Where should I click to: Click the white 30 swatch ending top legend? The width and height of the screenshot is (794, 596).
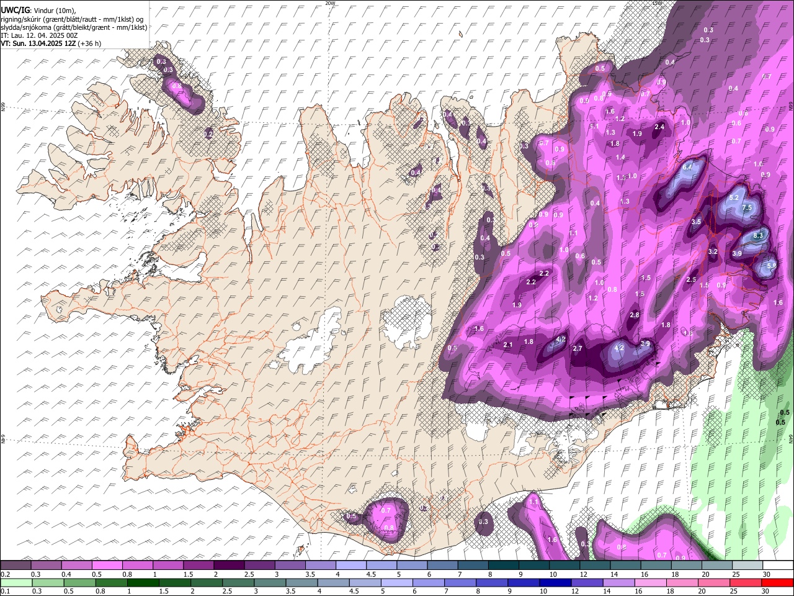click(x=777, y=566)
